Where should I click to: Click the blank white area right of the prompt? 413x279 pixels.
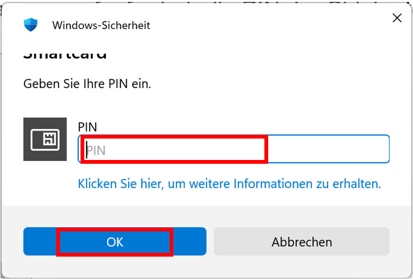click(286, 84)
